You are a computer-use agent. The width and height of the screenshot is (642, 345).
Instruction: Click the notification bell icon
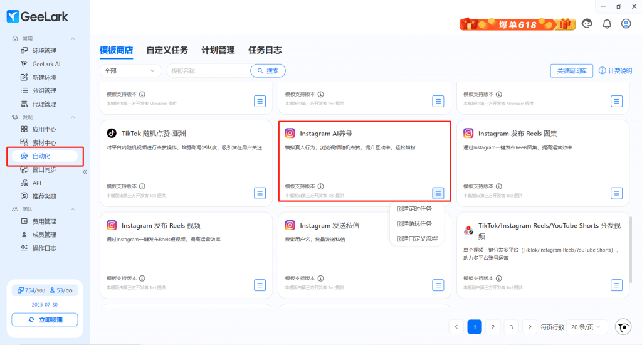(606, 24)
